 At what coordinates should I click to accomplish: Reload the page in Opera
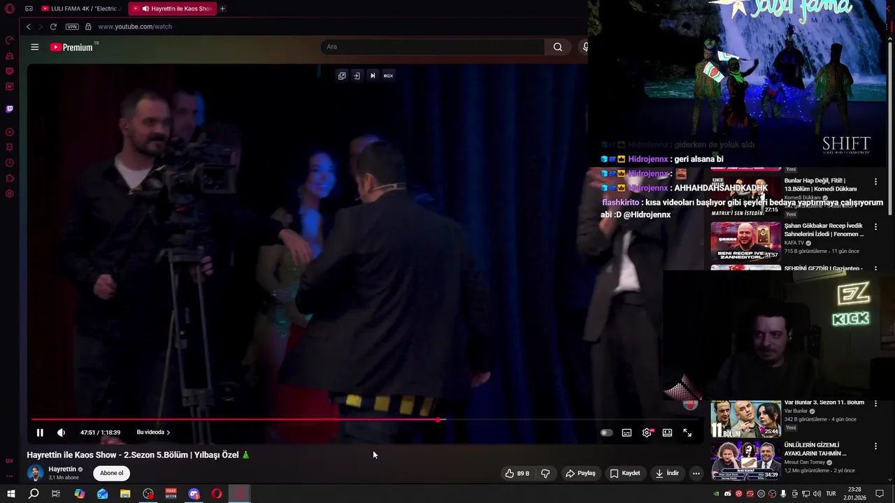point(53,27)
